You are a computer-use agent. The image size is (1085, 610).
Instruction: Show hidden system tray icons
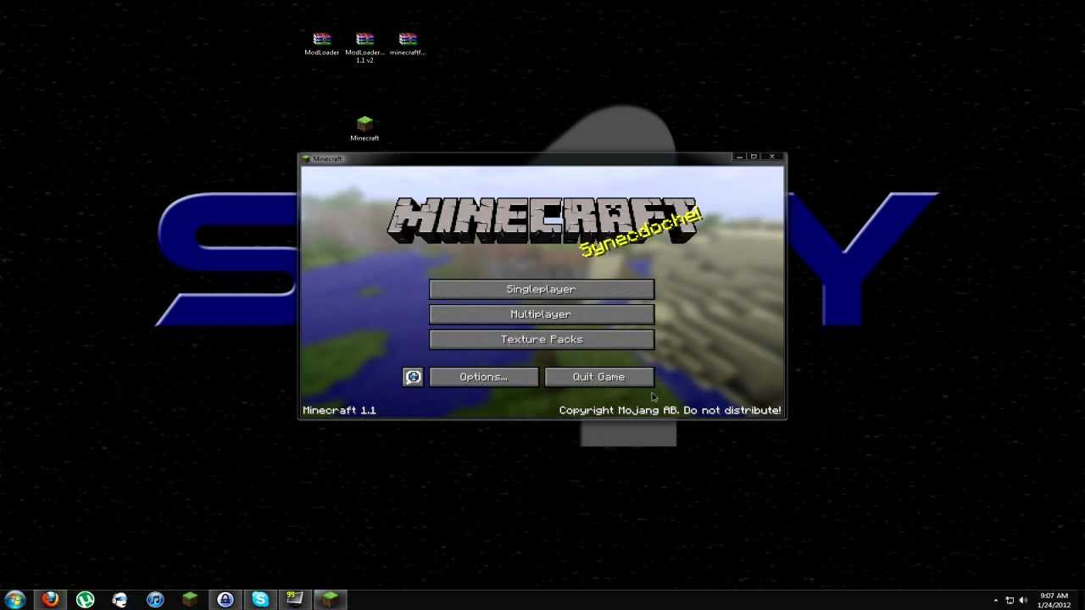coord(995,600)
